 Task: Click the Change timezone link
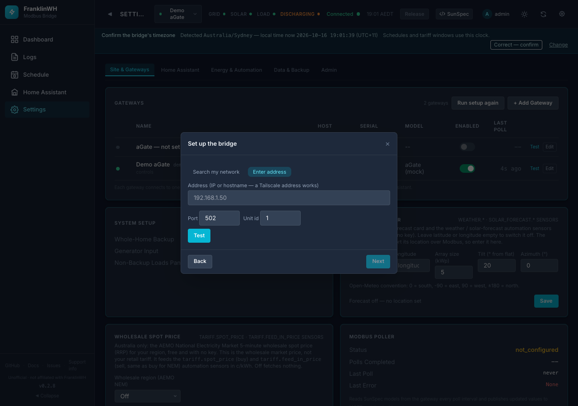point(559,45)
